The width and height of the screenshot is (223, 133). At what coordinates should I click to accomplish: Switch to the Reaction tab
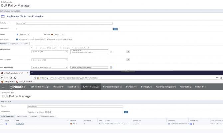pos(25,44)
